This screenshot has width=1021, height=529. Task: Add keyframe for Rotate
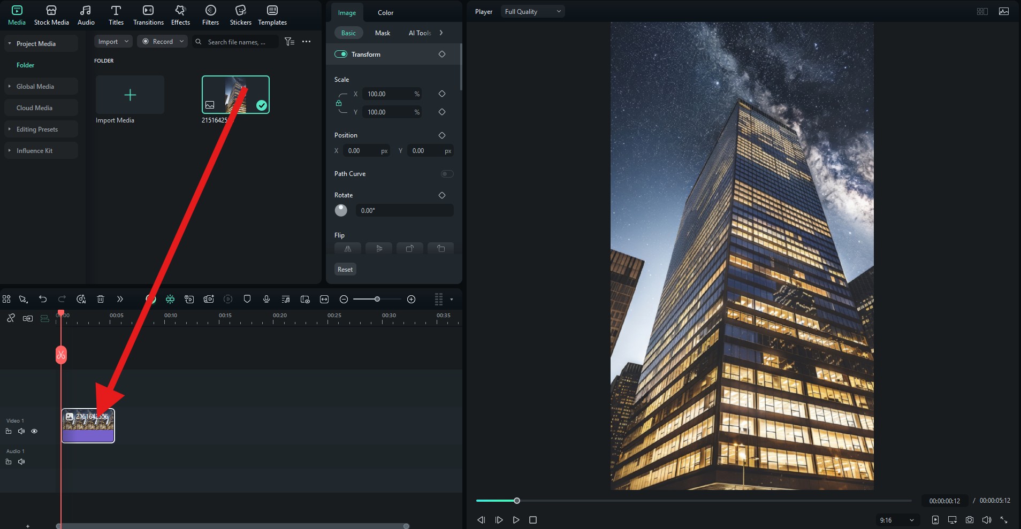pyautogui.click(x=442, y=195)
